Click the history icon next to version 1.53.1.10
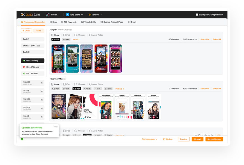The width and height of the screenshot is (244, 165). pyautogui.click(x=42, y=83)
